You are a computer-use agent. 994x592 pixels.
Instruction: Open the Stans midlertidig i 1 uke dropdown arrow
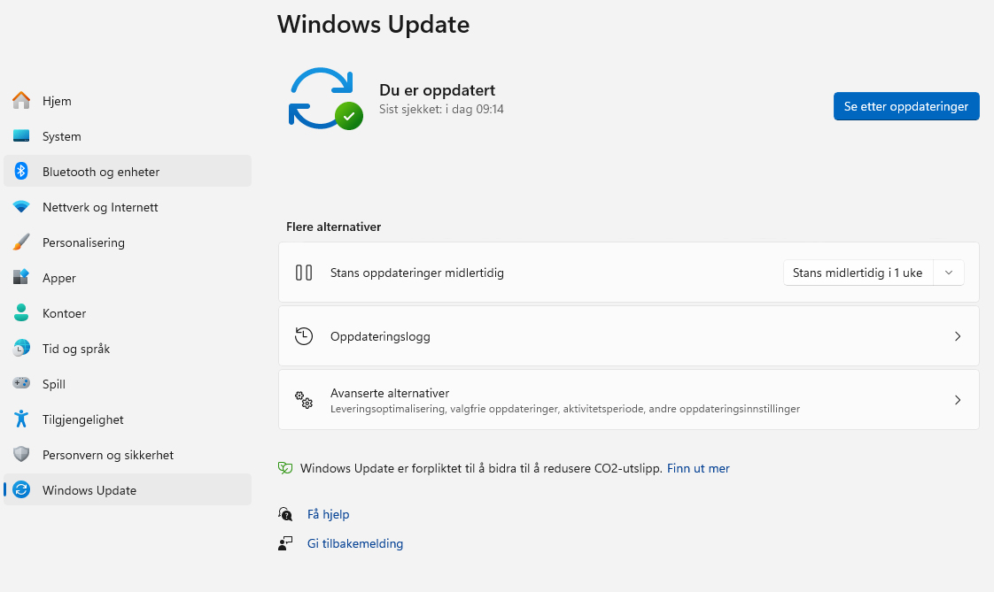coord(949,273)
